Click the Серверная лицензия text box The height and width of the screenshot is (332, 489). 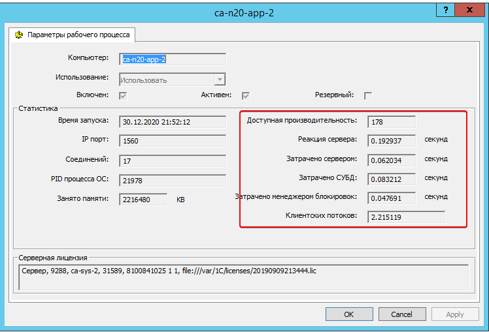tap(244, 277)
